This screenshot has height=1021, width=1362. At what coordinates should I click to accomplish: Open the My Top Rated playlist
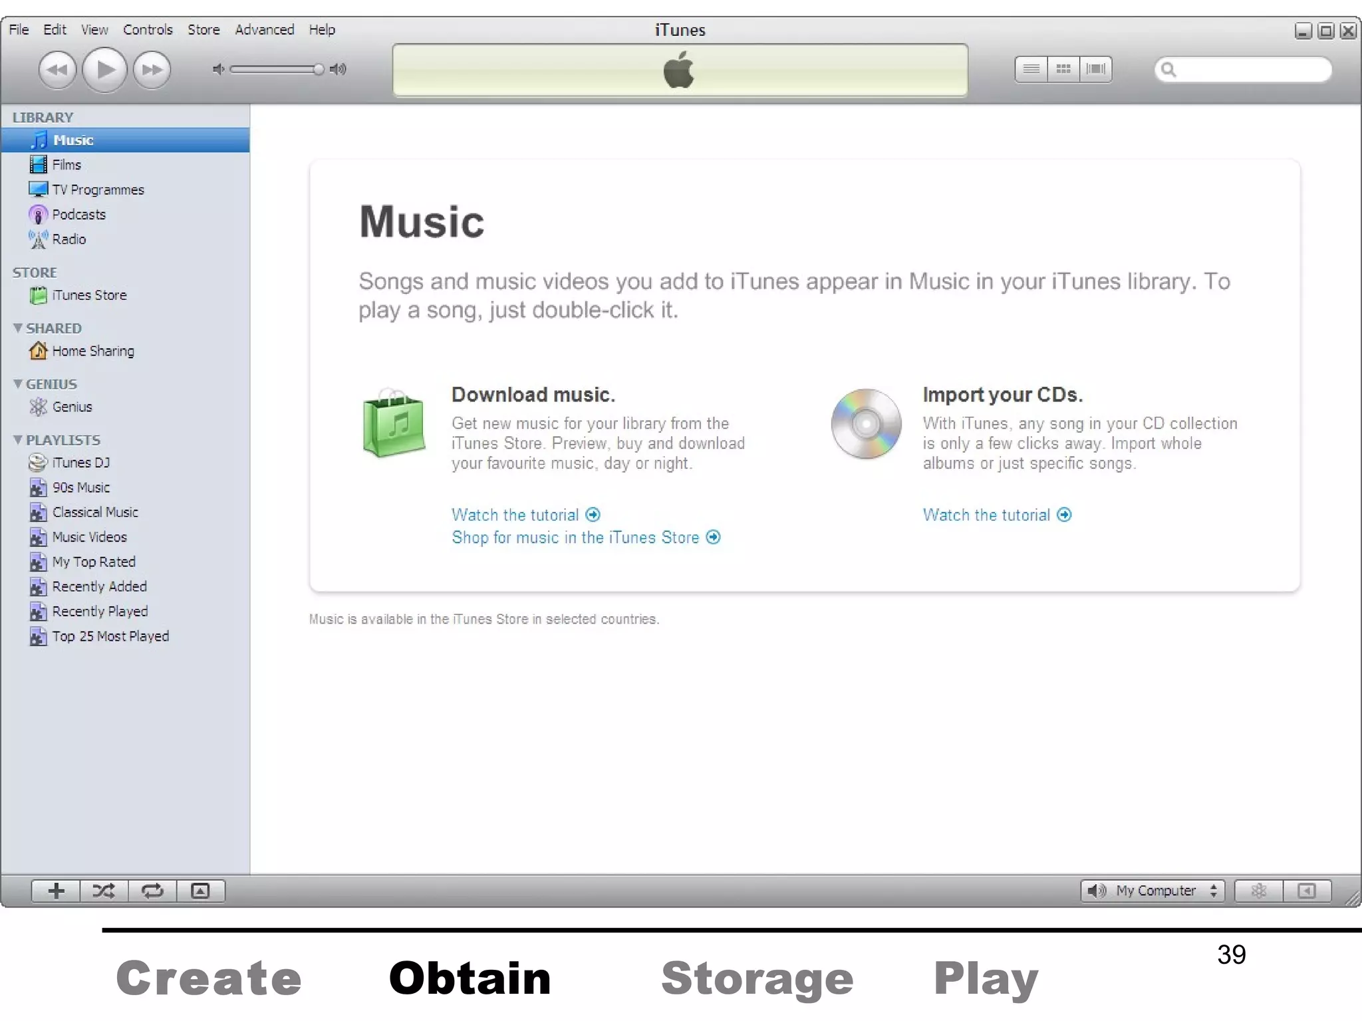125,562
